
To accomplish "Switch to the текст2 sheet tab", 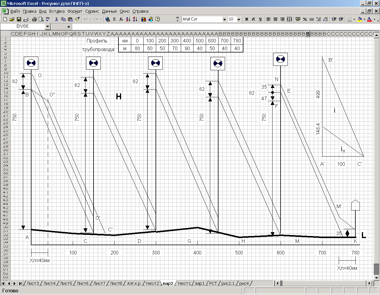I will (x=152, y=283).
